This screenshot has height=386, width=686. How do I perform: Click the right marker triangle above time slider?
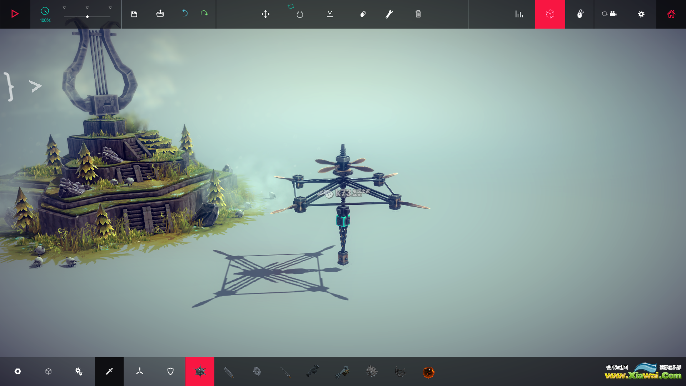click(x=110, y=8)
